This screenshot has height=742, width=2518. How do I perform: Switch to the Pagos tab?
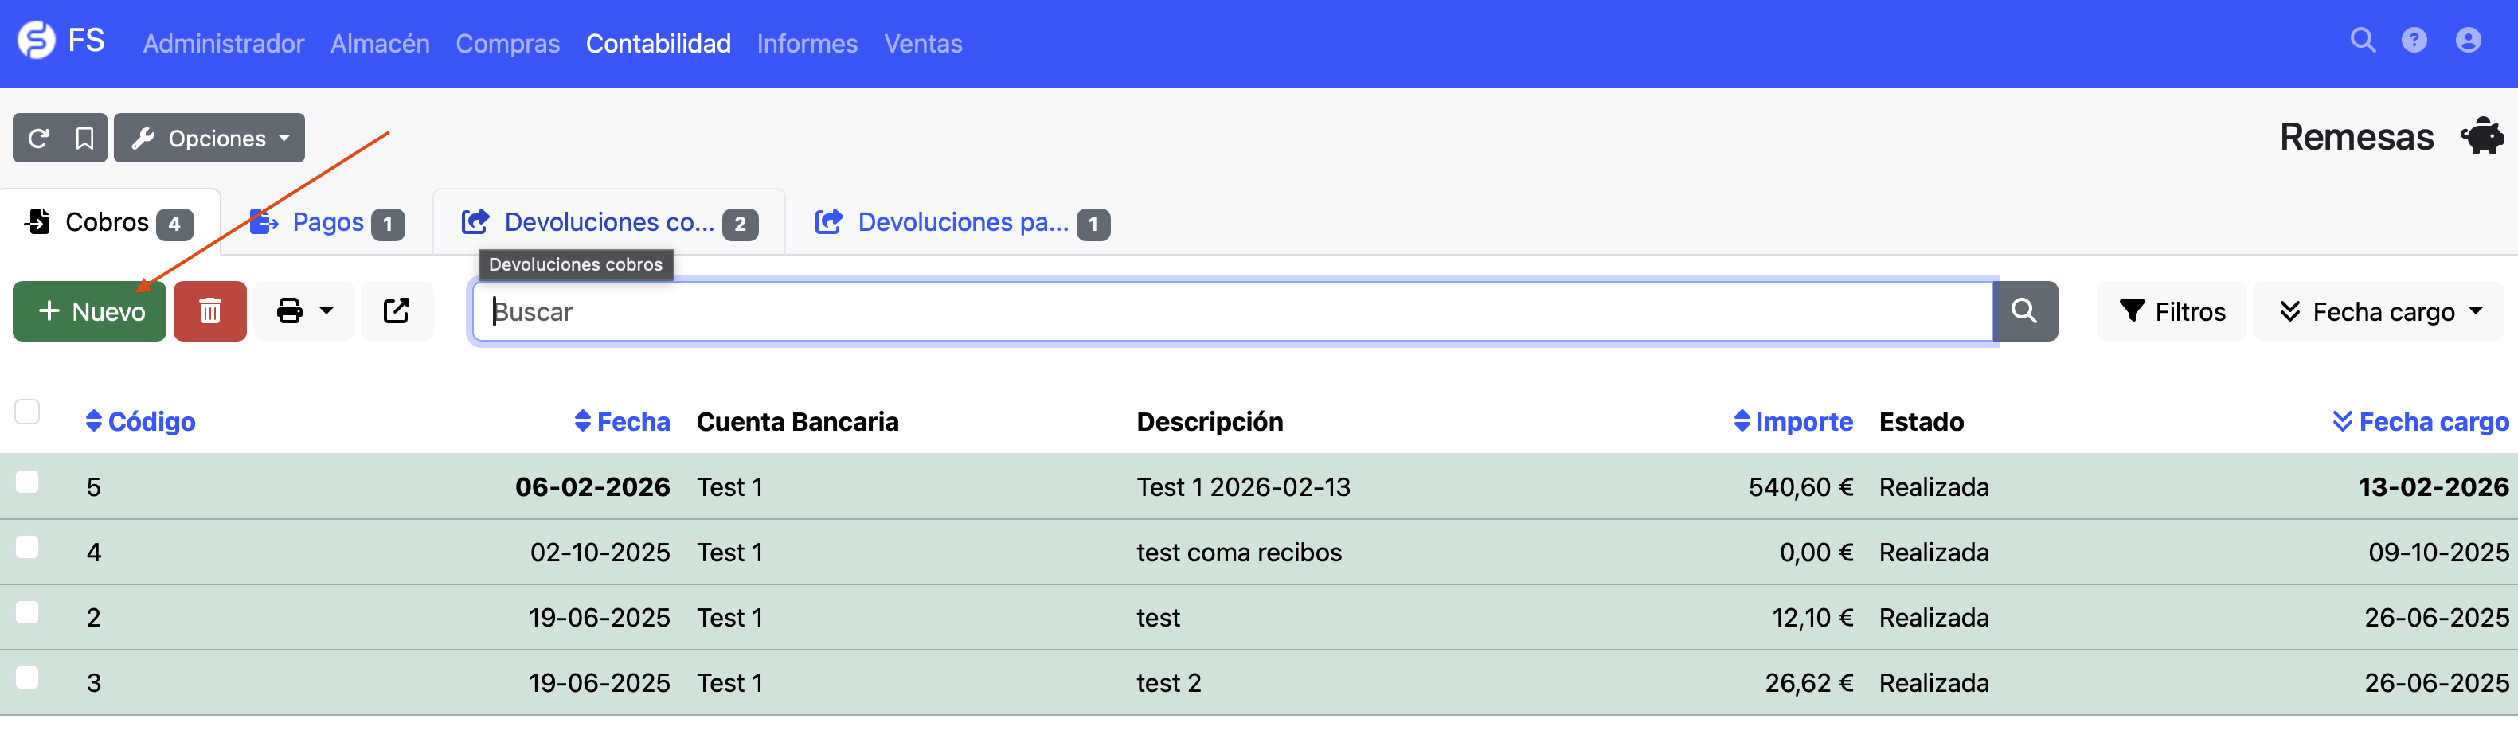coord(326,222)
